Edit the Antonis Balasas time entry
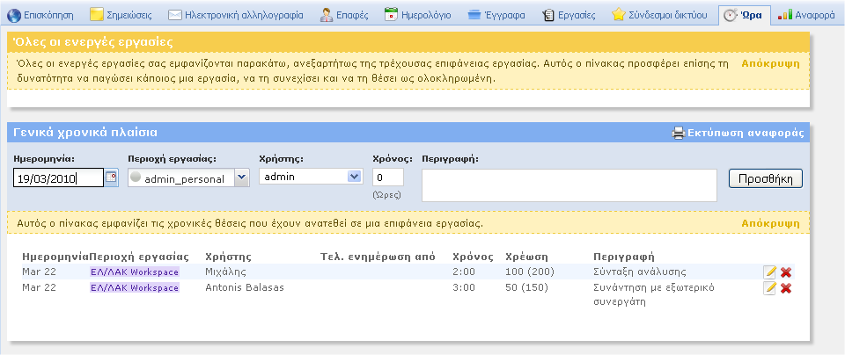Viewport: 845px width, 355px height. 769,288
